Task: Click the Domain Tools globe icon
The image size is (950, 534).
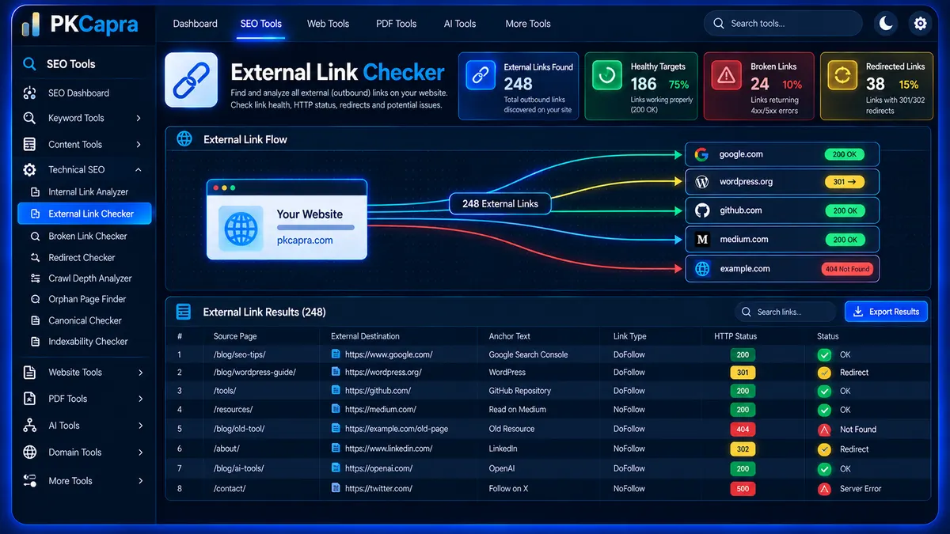Action: (x=30, y=453)
